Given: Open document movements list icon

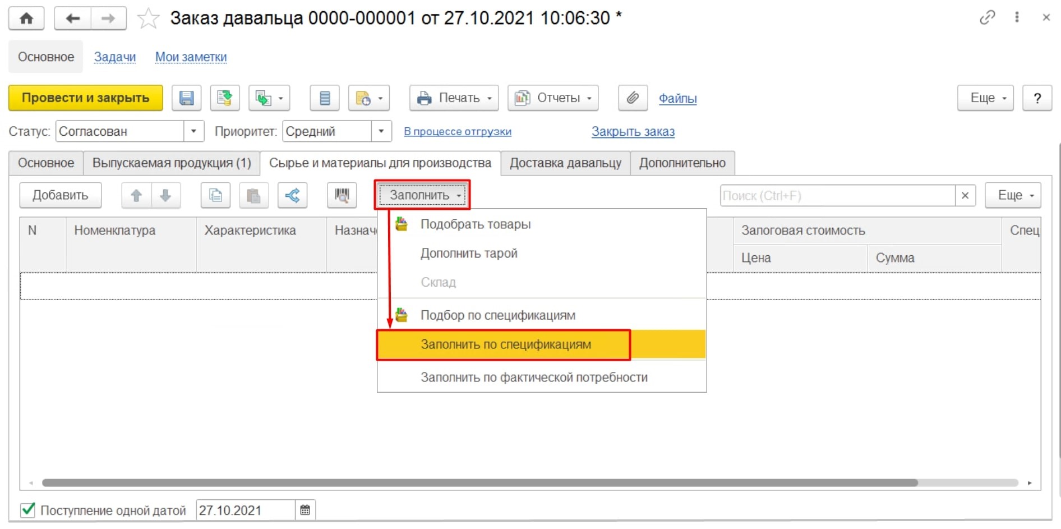Looking at the screenshot, I should [x=325, y=98].
